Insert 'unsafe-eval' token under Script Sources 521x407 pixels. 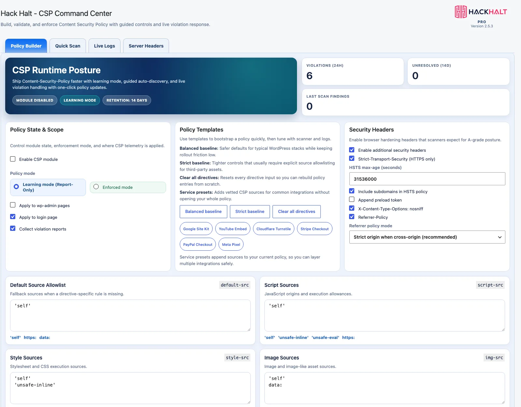tap(325, 338)
